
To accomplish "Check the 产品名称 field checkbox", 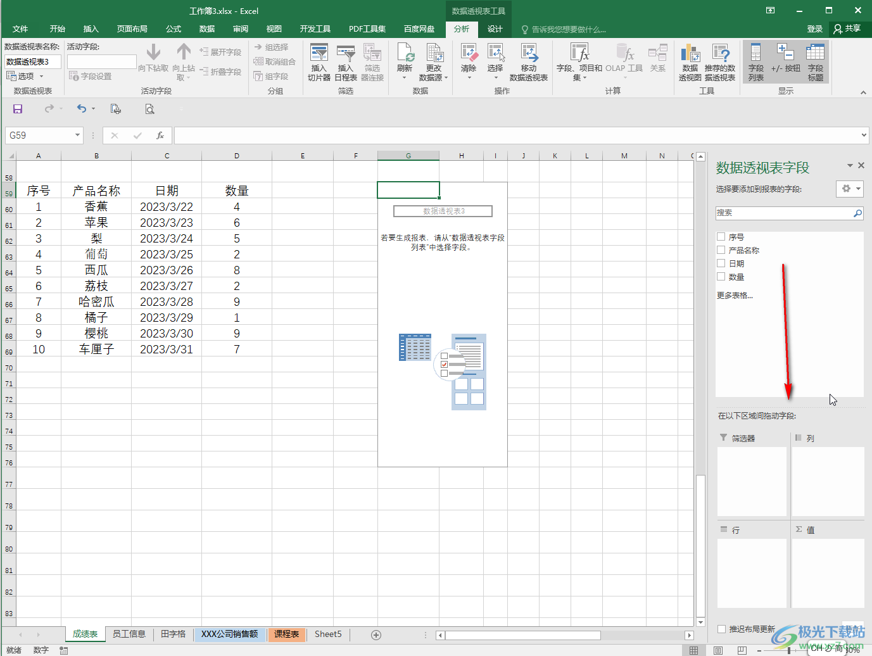I will [x=721, y=249].
